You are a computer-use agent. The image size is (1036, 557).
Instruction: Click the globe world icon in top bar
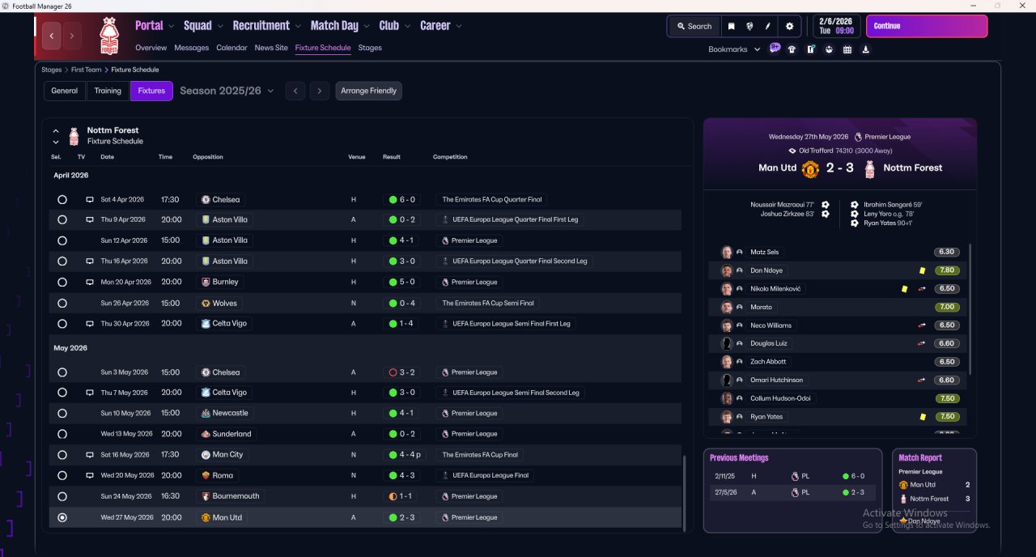point(749,26)
